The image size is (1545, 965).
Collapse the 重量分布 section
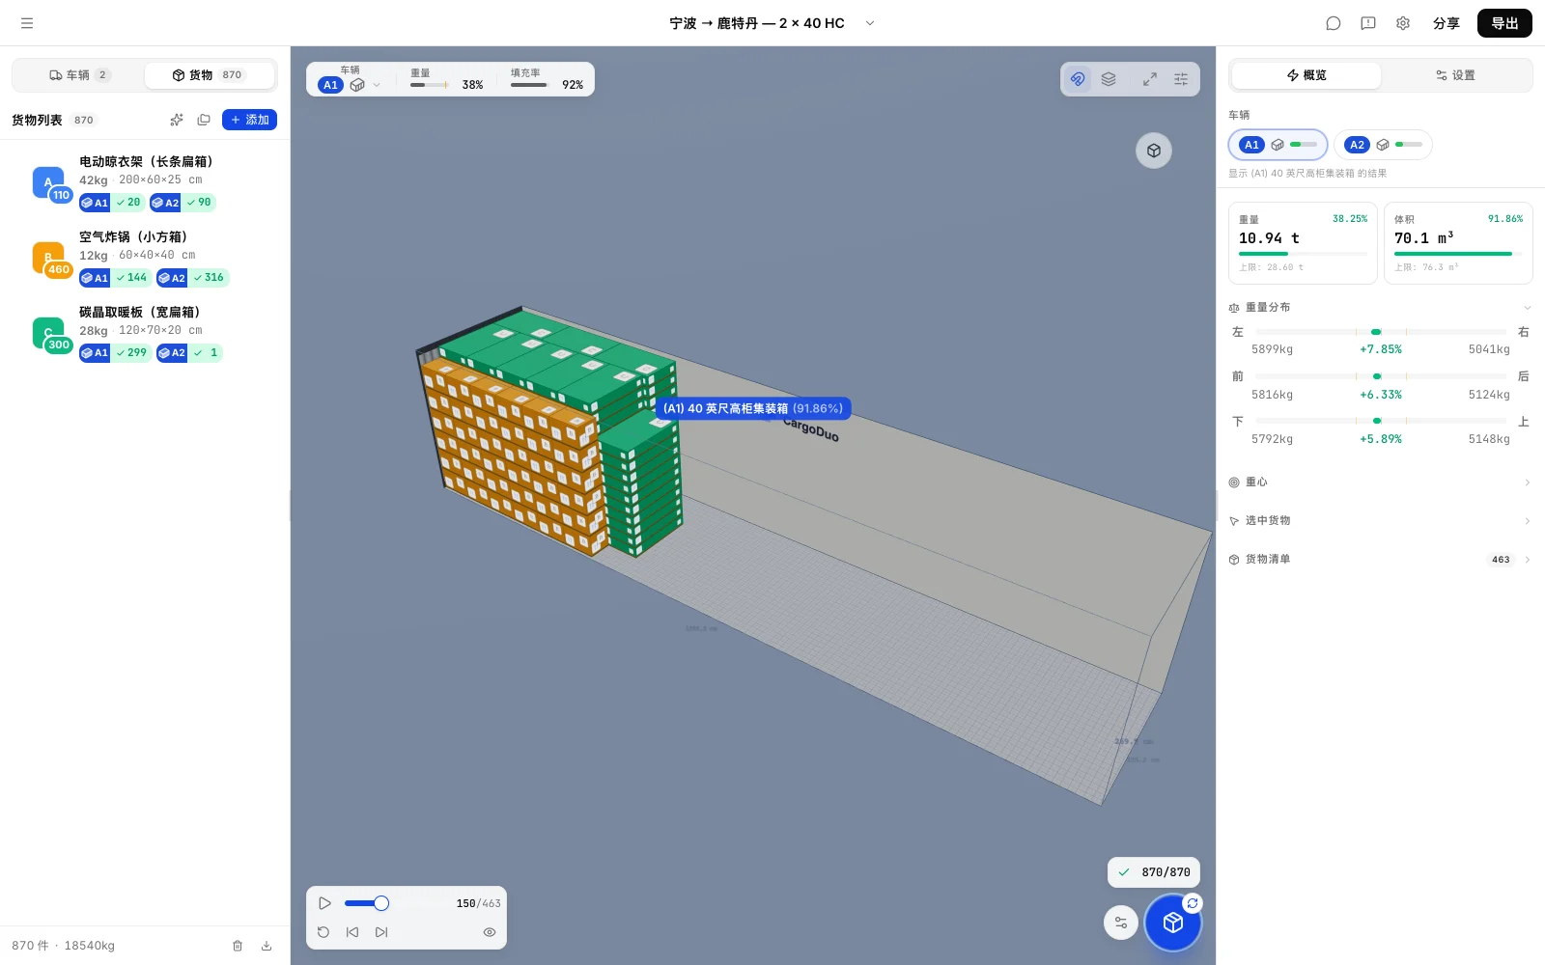tap(1380, 308)
